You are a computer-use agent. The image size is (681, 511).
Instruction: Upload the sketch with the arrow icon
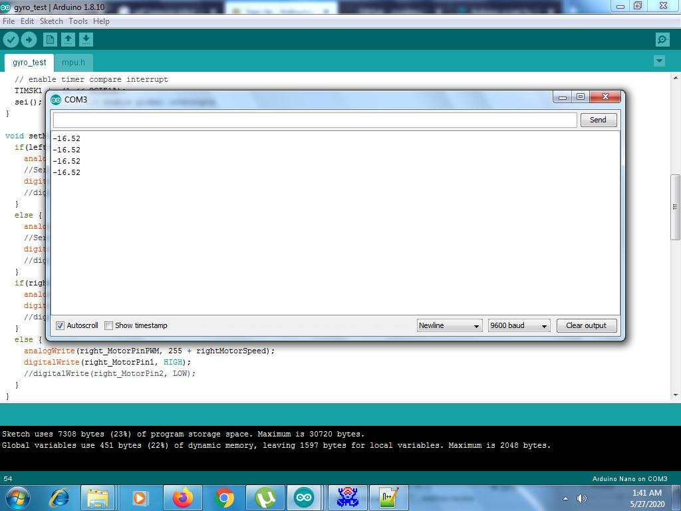[x=29, y=40]
